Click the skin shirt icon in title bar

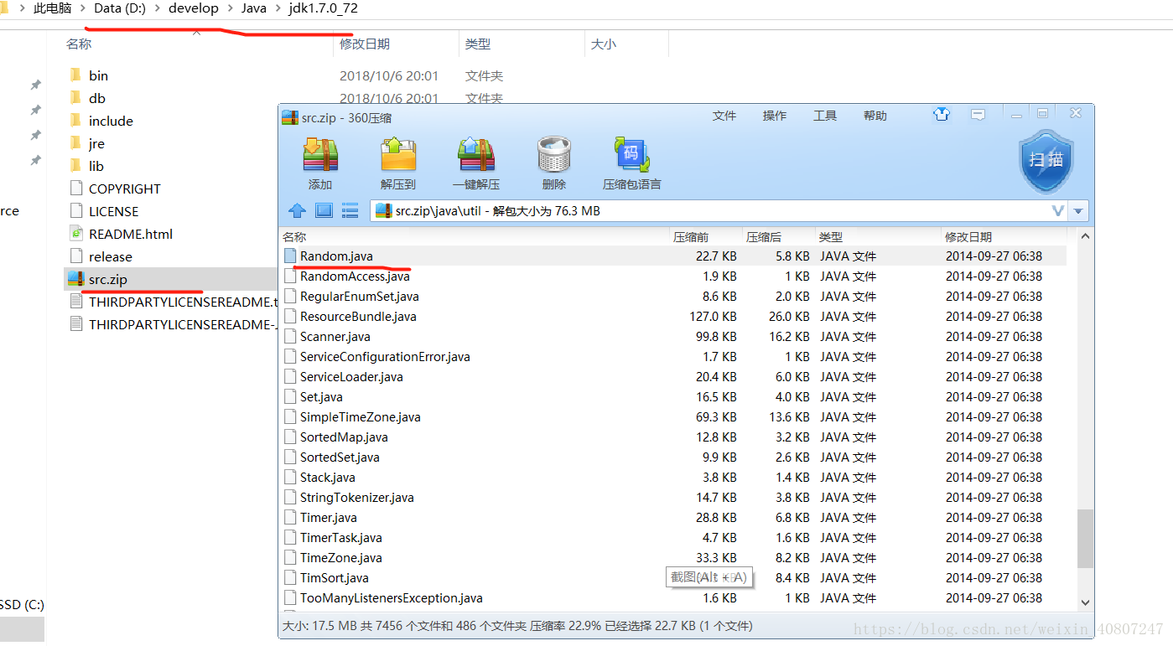click(942, 114)
